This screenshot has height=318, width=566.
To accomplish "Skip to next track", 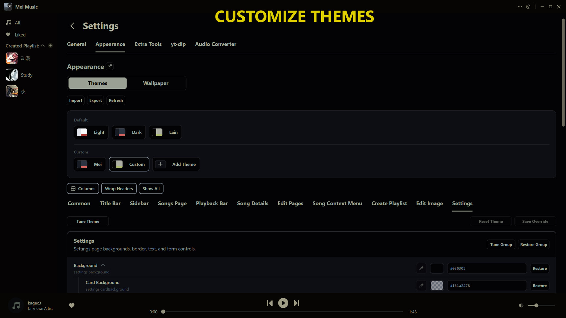I will coord(297,303).
